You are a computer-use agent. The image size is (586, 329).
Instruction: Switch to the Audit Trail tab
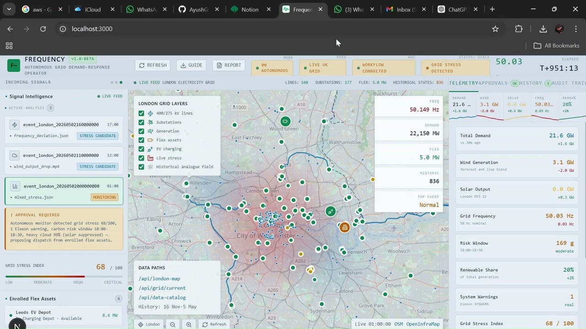point(569,83)
